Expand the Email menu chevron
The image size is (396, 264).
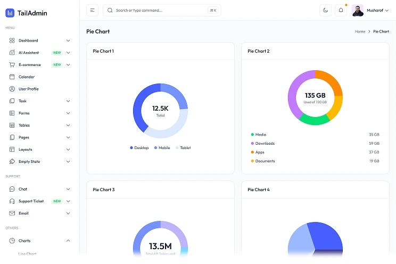(68, 213)
